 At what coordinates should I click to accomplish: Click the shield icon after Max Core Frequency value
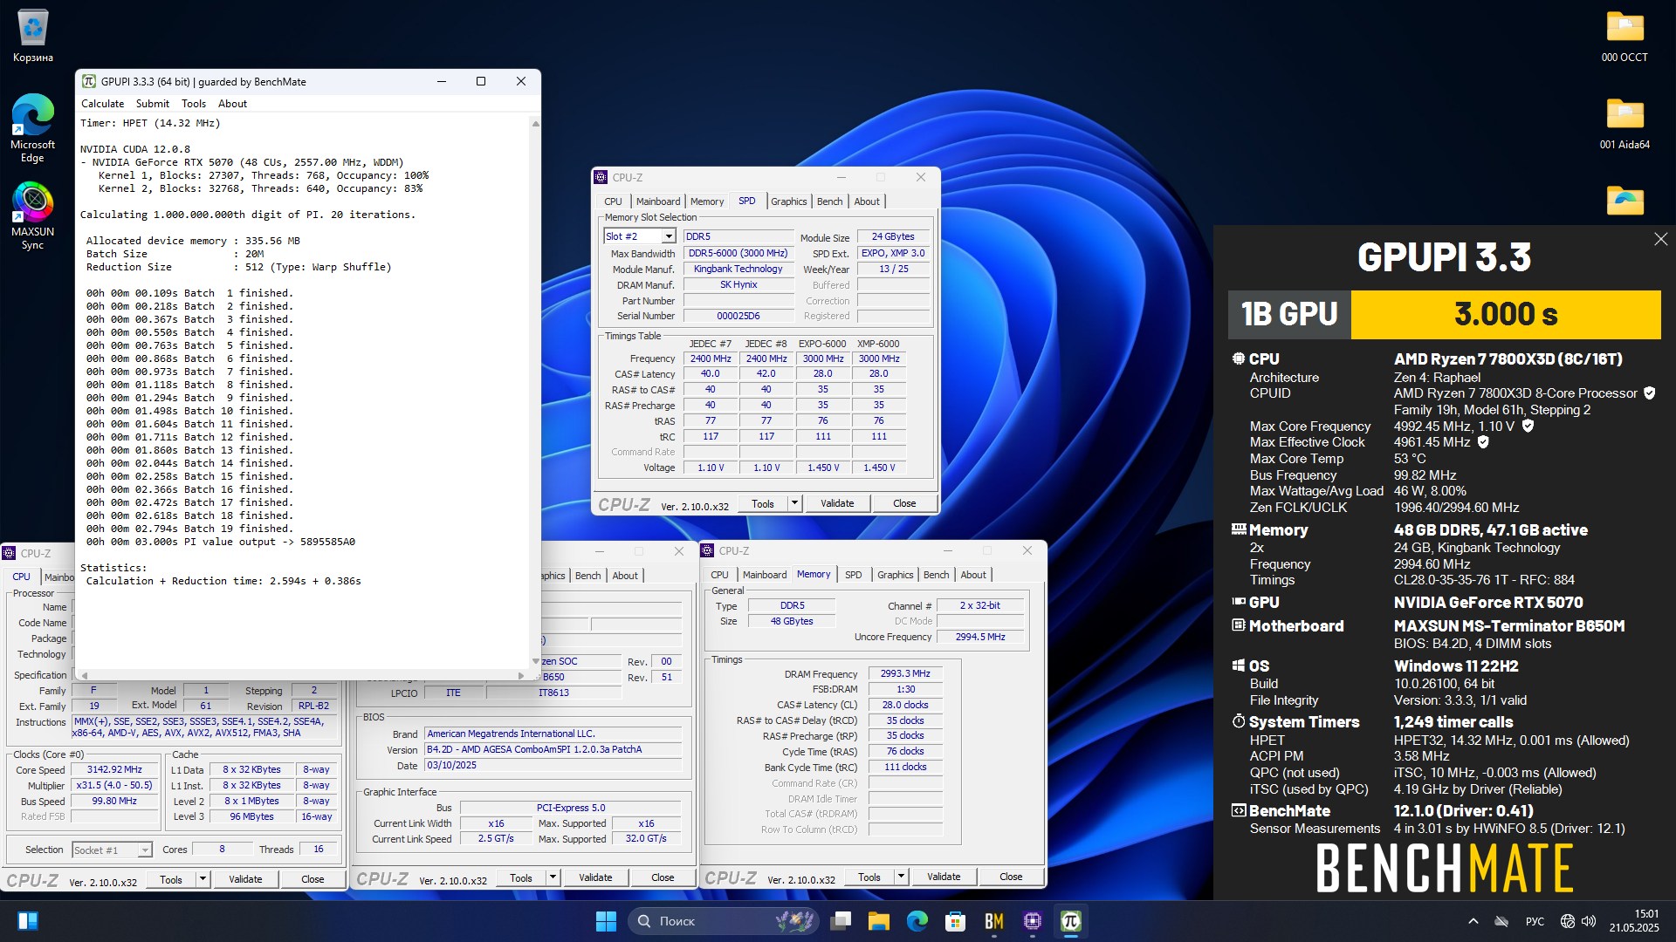(1528, 426)
